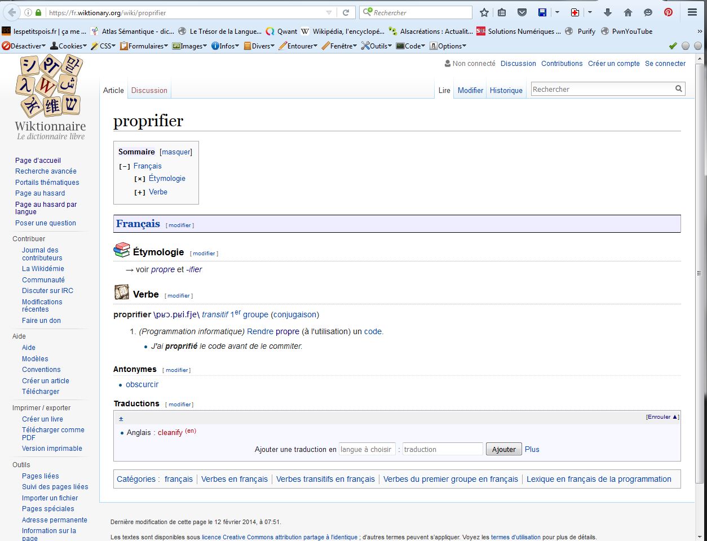707x541 pixels.
Task: Open the Discussion tab next to Article
Action: click(x=149, y=90)
